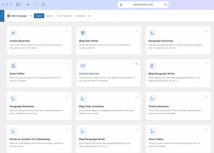The width and height of the screenshot is (214, 153).
Task: Click the first-row Article Generator list icon
Action: pos(13,33)
